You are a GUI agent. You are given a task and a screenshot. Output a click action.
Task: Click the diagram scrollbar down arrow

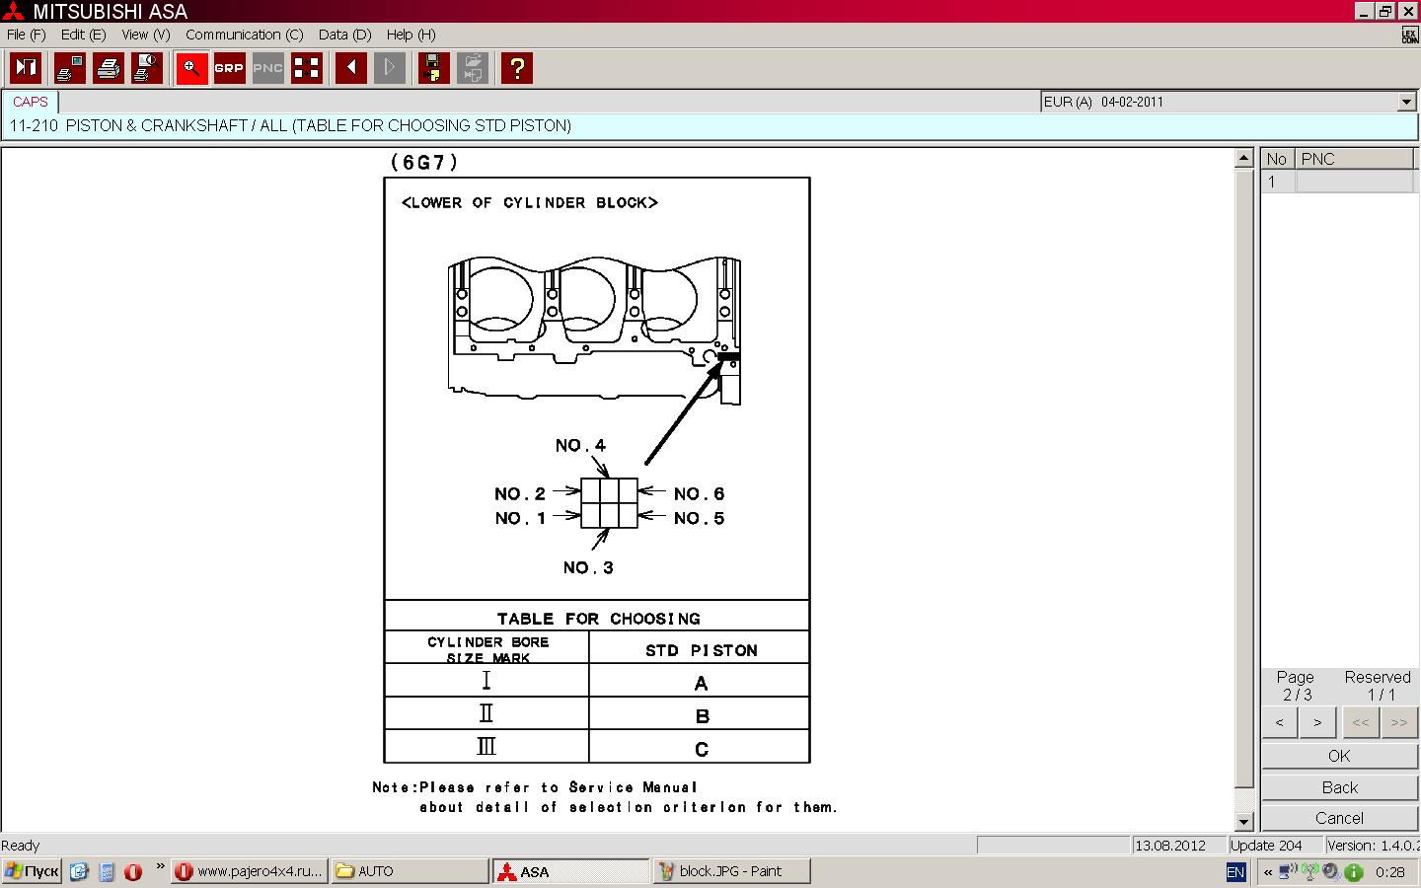[1243, 821]
